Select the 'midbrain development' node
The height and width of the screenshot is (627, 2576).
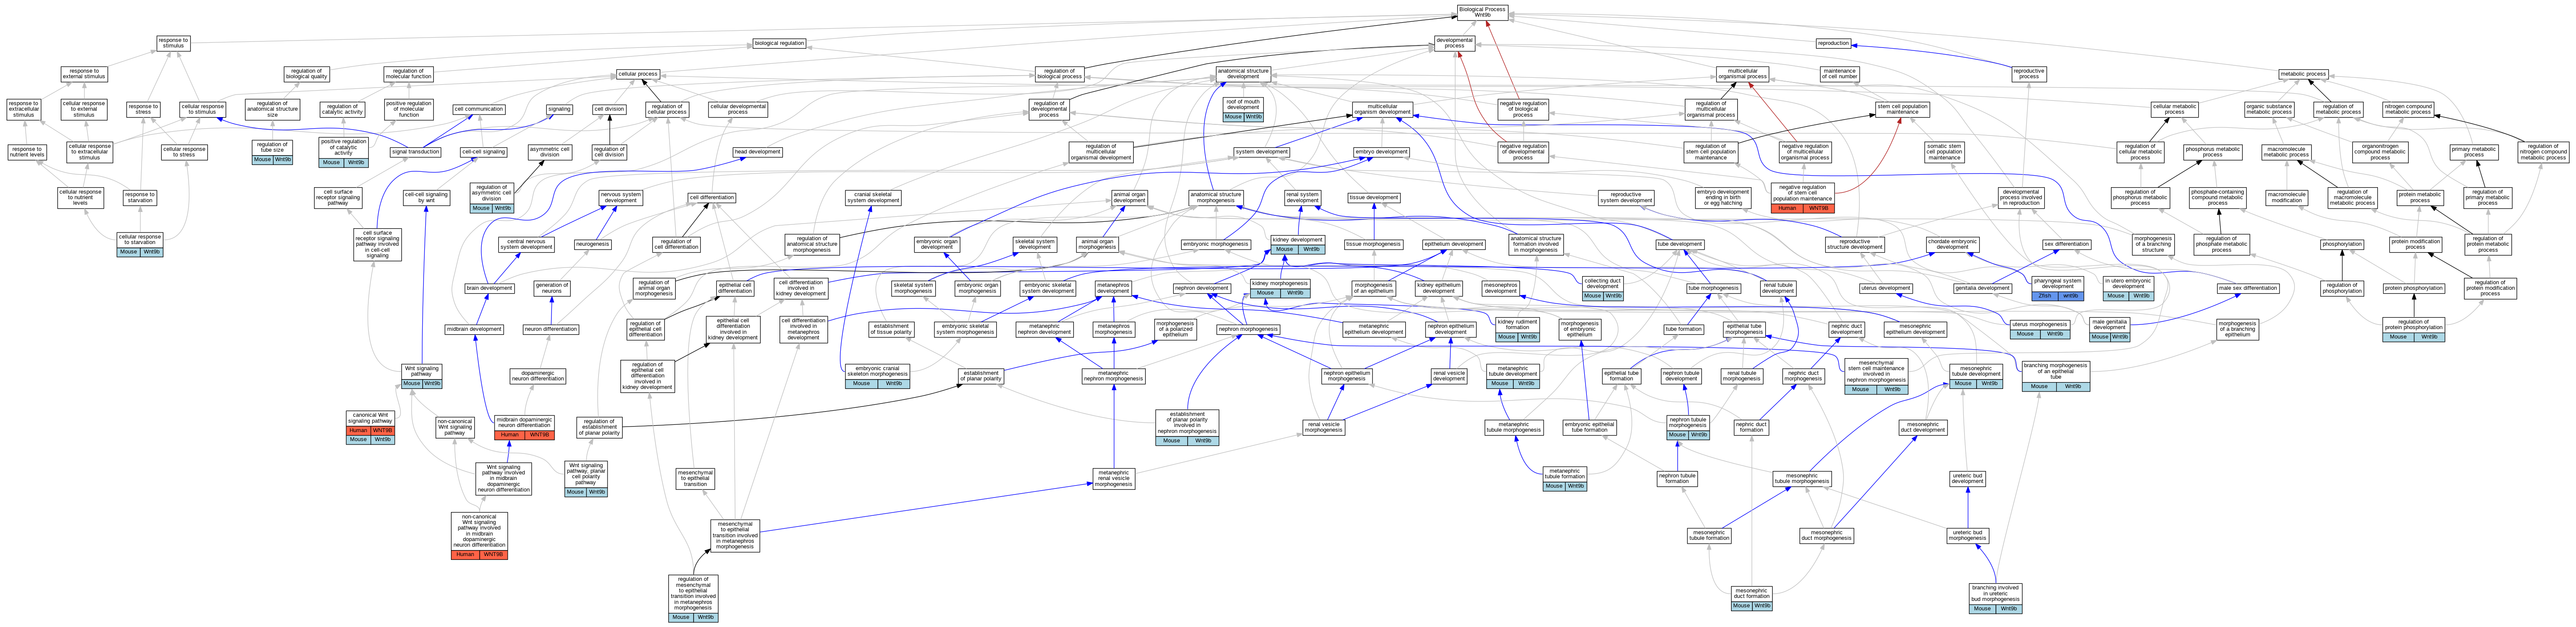(x=474, y=329)
